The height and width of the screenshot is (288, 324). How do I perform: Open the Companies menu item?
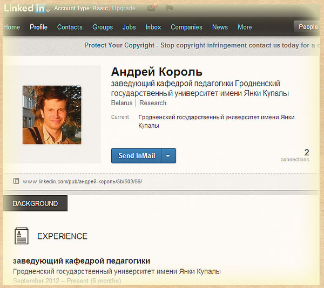click(x=186, y=27)
